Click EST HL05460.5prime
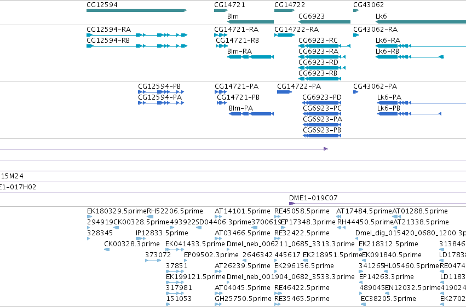 [x=387, y=271]
